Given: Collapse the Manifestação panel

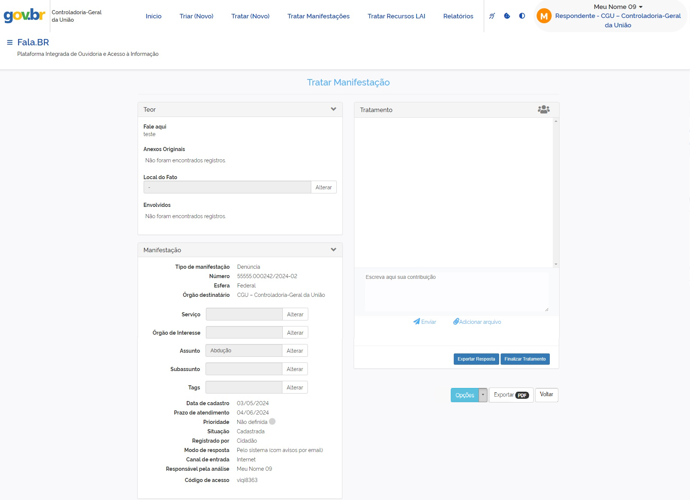Looking at the screenshot, I should [x=333, y=250].
